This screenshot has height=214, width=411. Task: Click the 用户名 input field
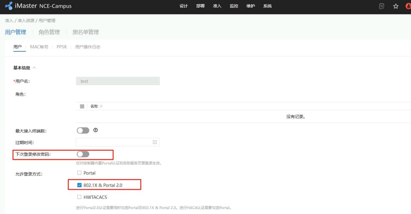(x=118, y=81)
